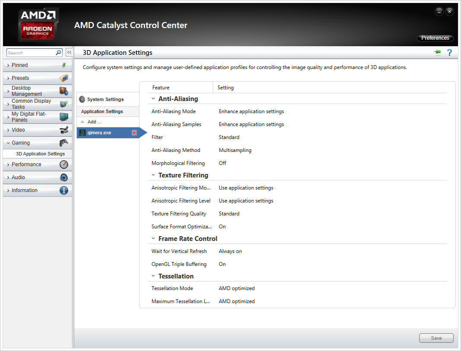The image size is (461, 351).
Task: Toggle Morphological Filtering Off setting
Action: click(x=222, y=163)
